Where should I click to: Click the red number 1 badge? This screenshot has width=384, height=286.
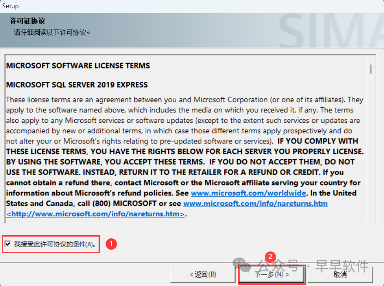point(112,244)
